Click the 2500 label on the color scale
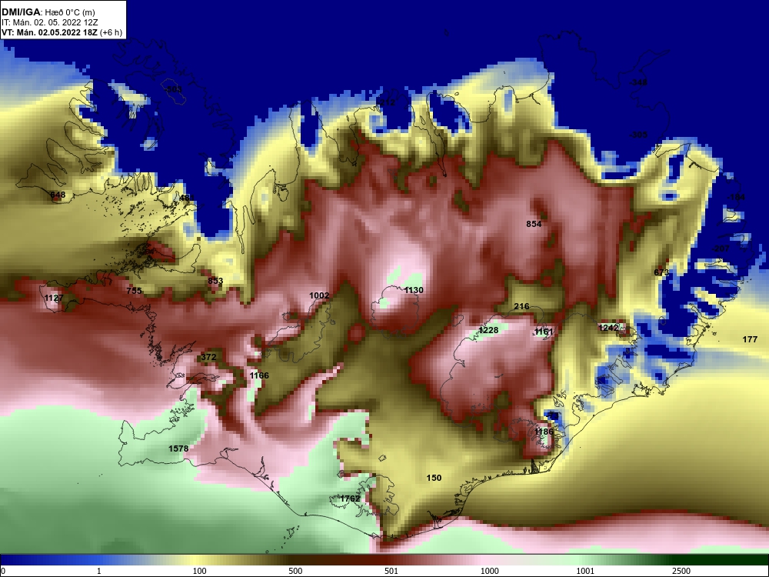 click(681, 571)
